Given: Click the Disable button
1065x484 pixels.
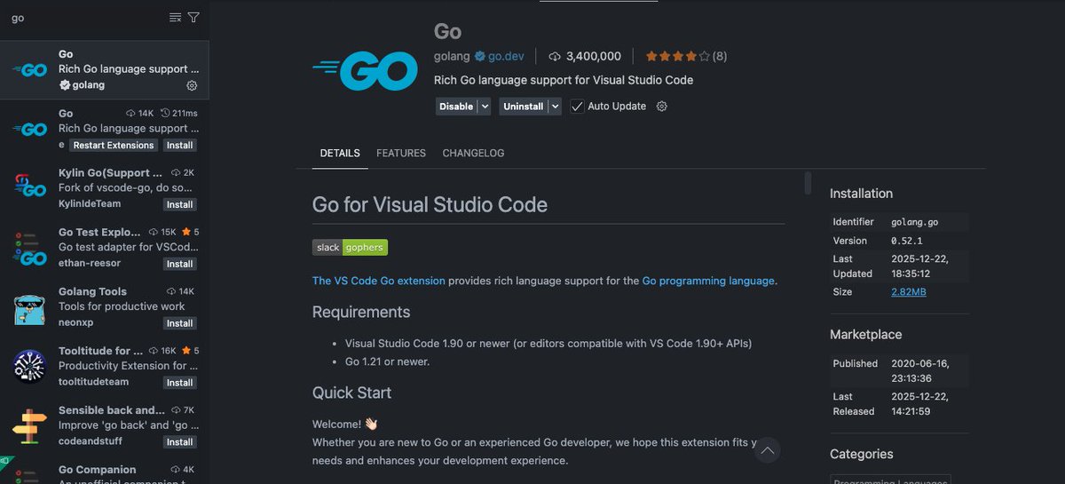Looking at the screenshot, I should click(x=456, y=106).
